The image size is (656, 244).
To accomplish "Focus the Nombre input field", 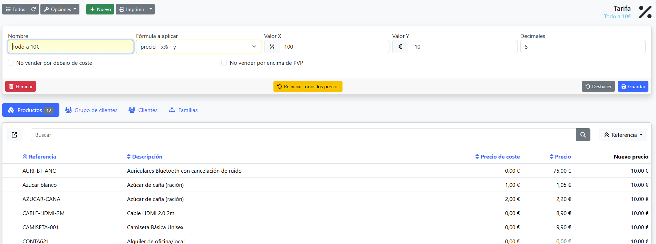I will [70, 47].
